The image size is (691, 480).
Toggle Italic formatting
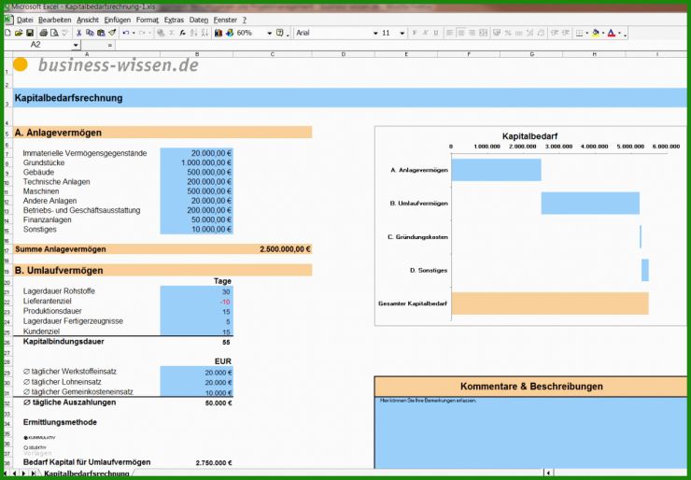coord(425,33)
